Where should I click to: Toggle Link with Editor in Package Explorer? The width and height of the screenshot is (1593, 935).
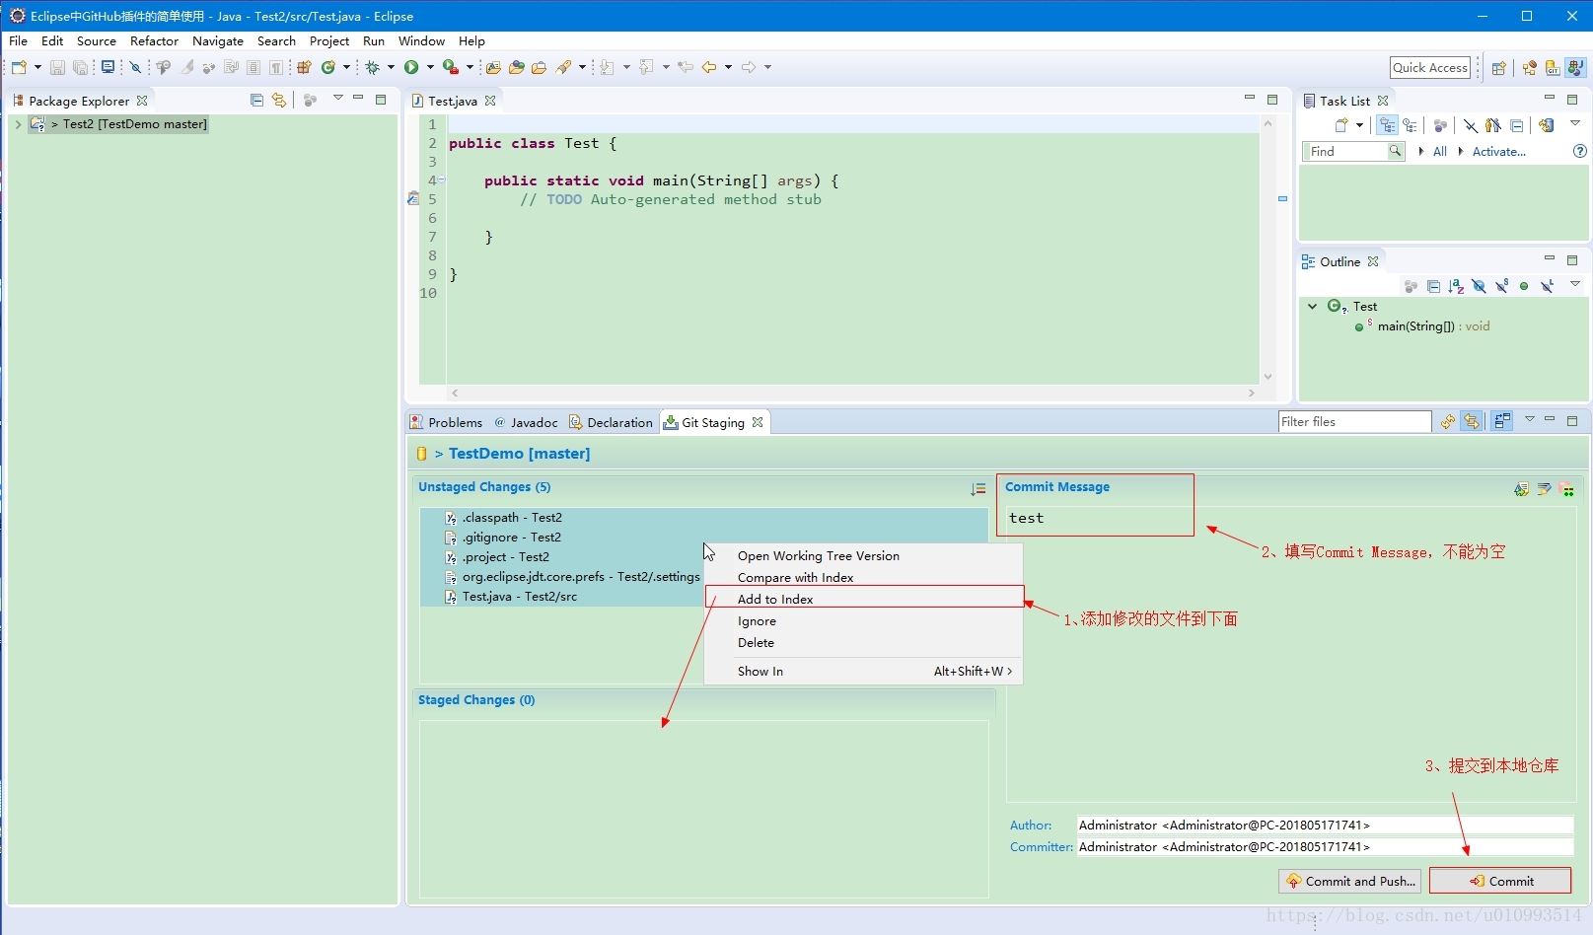coord(279,100)
